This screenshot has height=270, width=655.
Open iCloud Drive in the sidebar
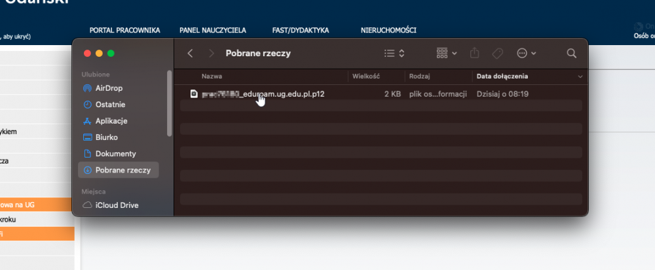[117, 205]
